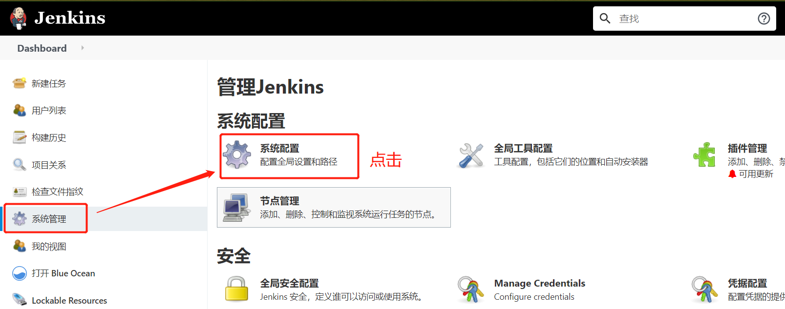Image resolution: width=785 pixels, height=309 pixels.
Task: Click the 检查文件指纹 fingerprint card icon
Action: (x=20, y=192)
